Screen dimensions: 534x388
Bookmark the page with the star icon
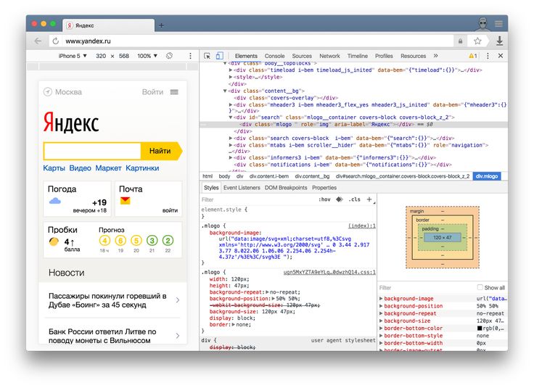click(477, 41)
